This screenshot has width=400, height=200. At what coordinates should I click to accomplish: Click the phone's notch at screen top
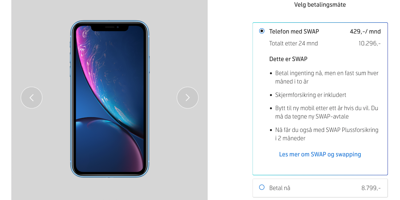(110, 28)
